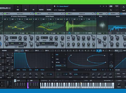Enable LEGATO in Voicing panel
The height and width of the screenshot is (93, 126).
click(116, 77)
